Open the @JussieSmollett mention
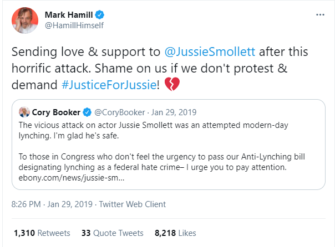 [x=209, y=53]
